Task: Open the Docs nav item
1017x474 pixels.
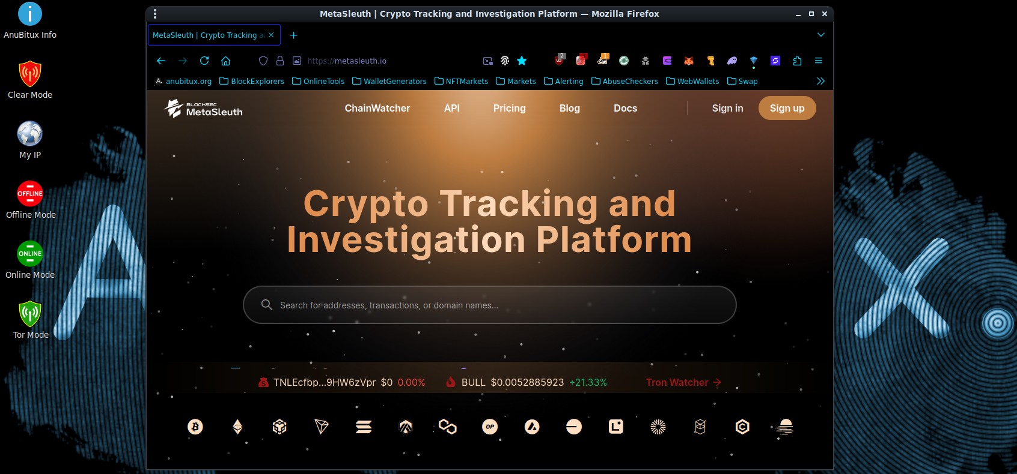Action: (x=626, y=108)
